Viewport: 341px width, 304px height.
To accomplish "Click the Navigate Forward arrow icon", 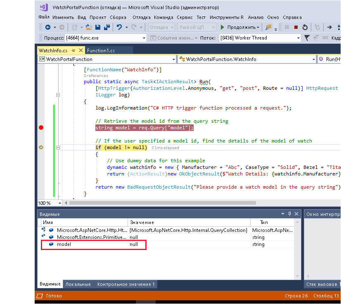I will coord(62,27).
